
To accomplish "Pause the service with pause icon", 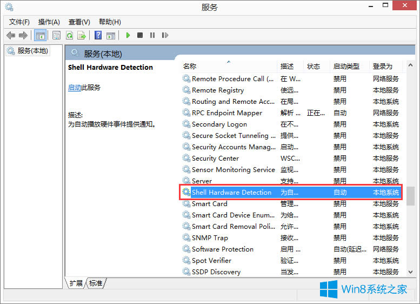I will click(x=152, y=35).
